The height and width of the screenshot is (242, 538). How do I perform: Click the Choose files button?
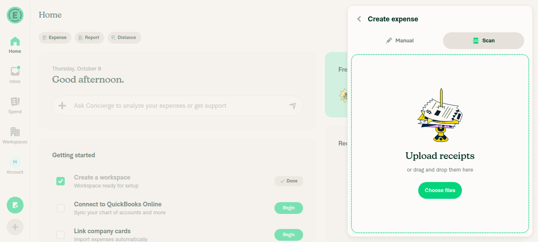[x=440, y=190]
